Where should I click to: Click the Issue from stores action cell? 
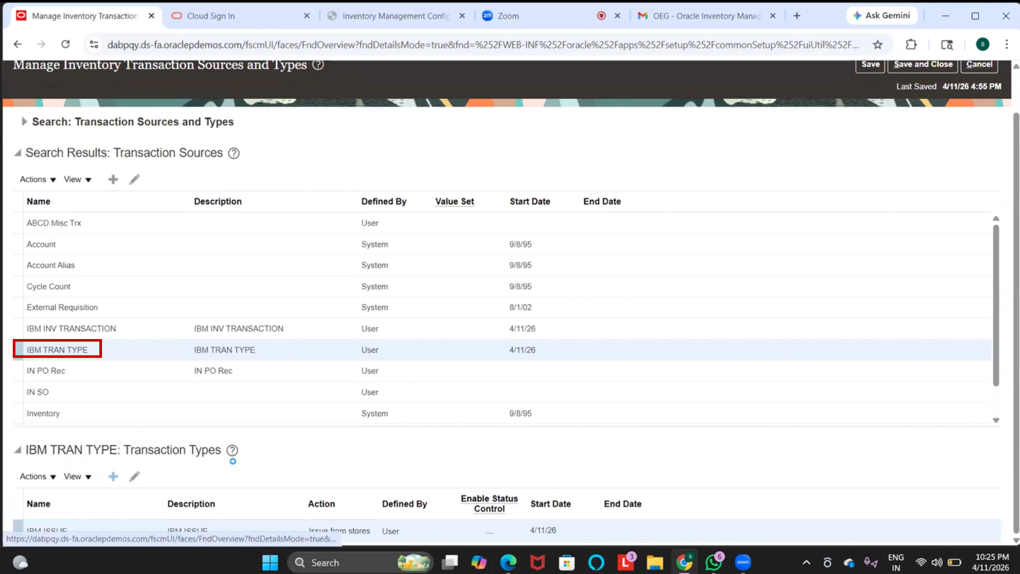339,530
